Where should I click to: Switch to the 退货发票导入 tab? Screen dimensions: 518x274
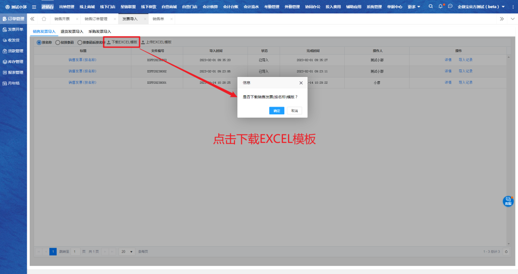[72, 31]
